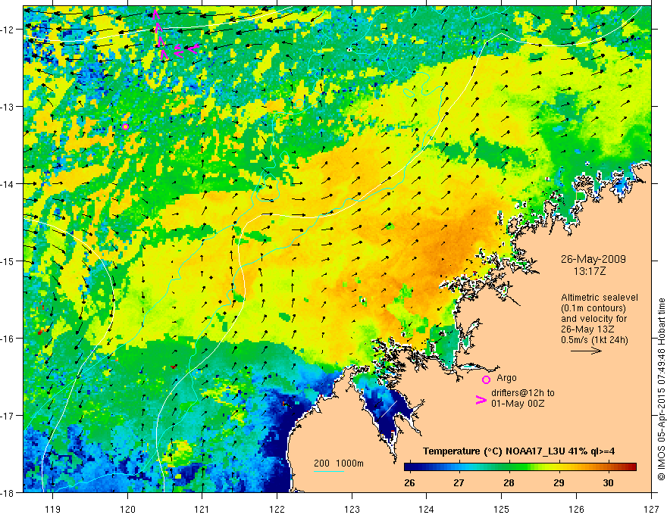This screenshot has width=667, height=515.
Task: Click the Argo float circle near 120°E, 13°S
Action: 125,126
